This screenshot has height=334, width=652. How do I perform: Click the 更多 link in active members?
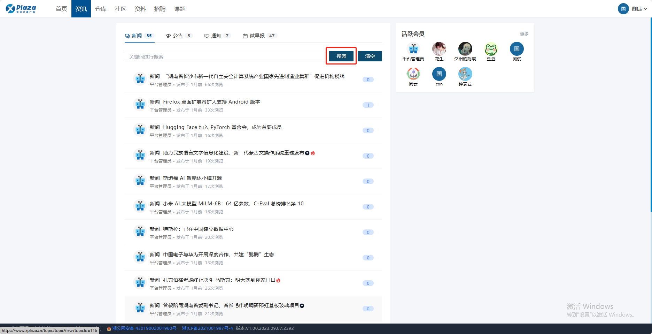coord(524,34)
